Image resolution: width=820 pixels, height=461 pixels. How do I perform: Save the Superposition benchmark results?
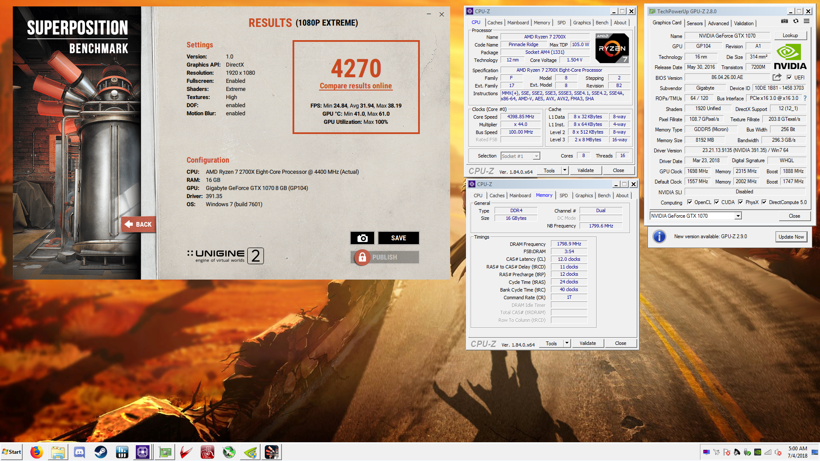[x=398, y=238]
